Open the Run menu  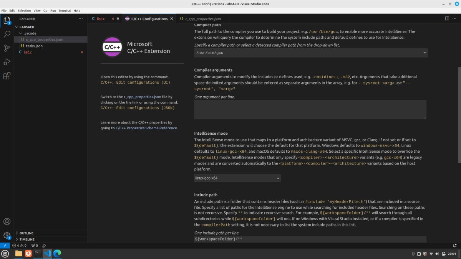pos(53,11)
